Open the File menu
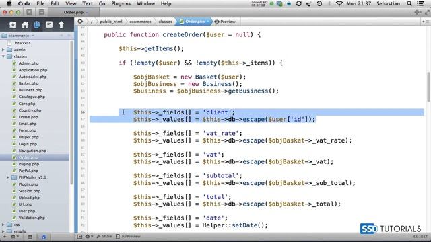431x242 pixels. (x=40, y=3)
